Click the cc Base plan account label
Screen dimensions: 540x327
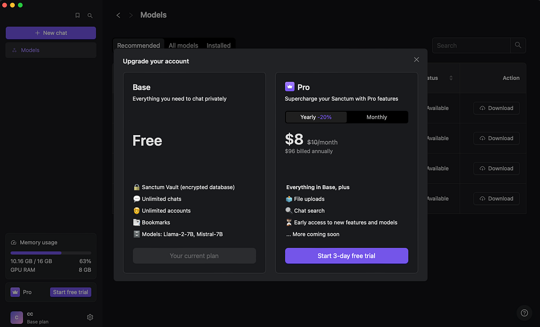pyautogui.click(x=38, y=318)
